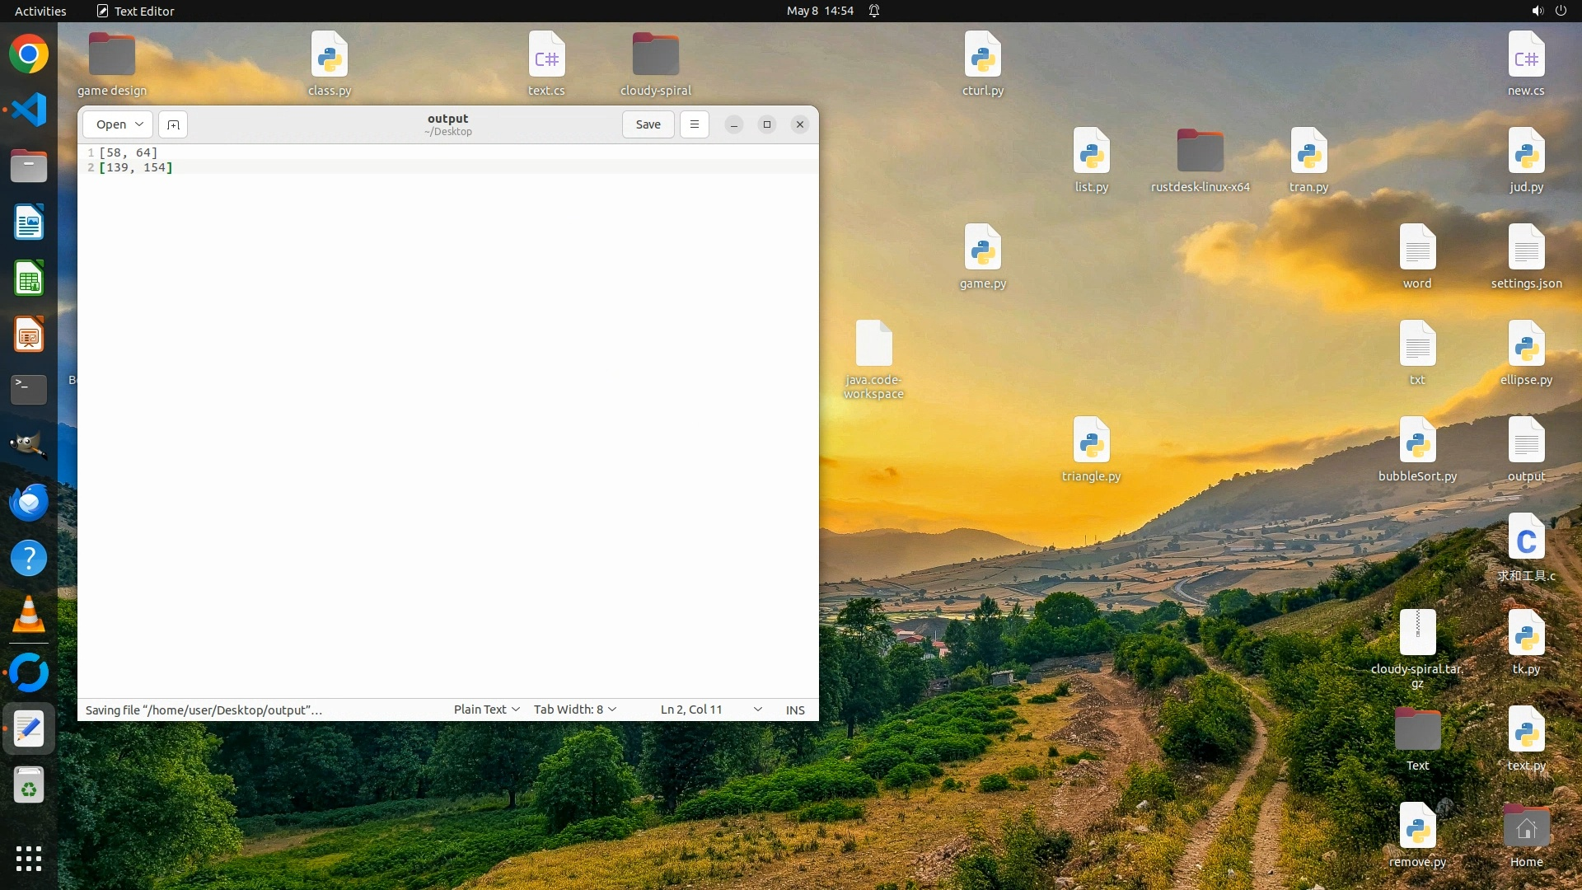Open the Trash from the dock

point(29,786)
